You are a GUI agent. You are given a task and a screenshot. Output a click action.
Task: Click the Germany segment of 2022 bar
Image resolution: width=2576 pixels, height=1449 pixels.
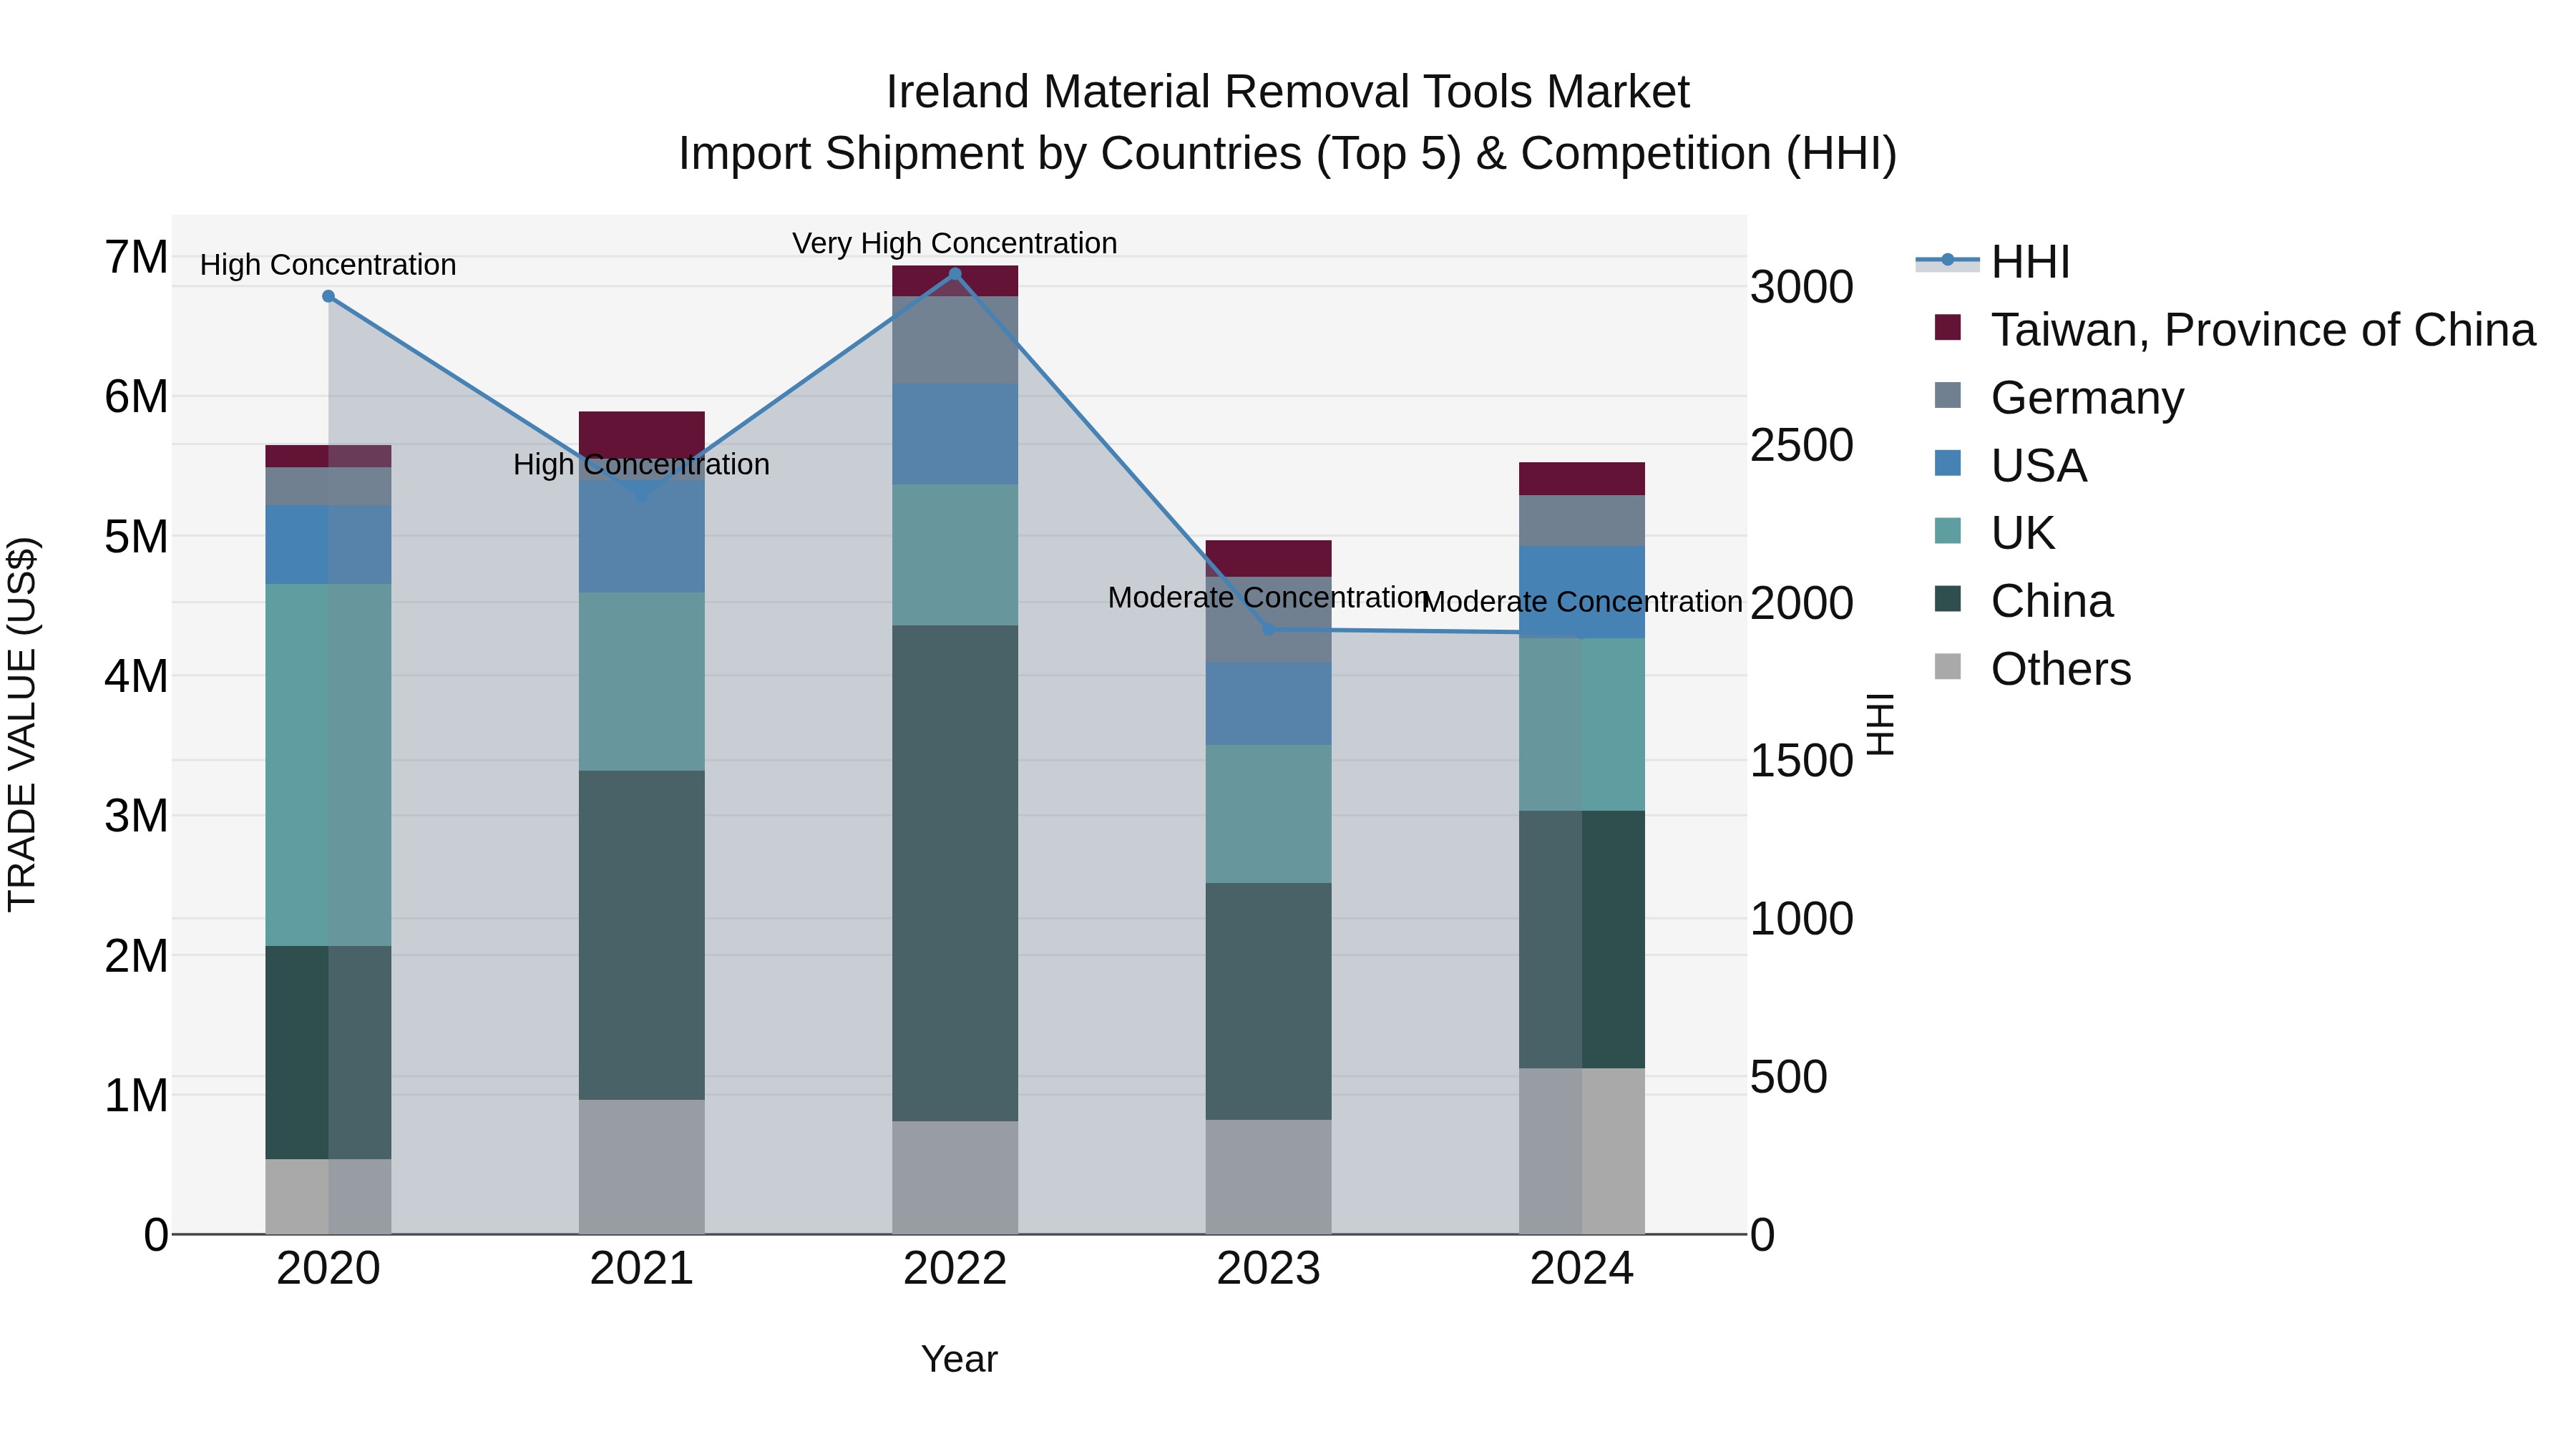coord(955,340)
